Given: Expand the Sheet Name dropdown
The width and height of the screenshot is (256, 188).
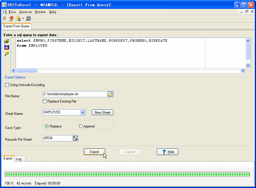Looking at the screenshot, I should point(83,112).
